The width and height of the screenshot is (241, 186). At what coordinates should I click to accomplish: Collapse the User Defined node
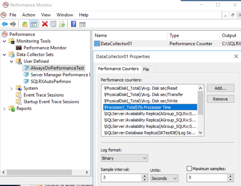pyautogui.click(x=12, y=61)
